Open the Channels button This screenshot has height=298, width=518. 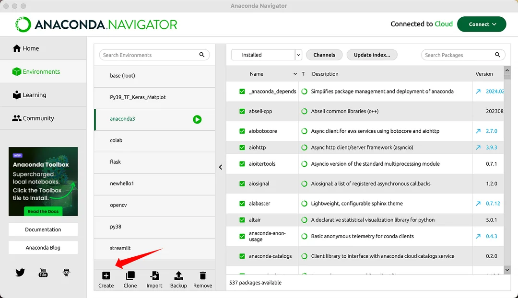(324, 55)
